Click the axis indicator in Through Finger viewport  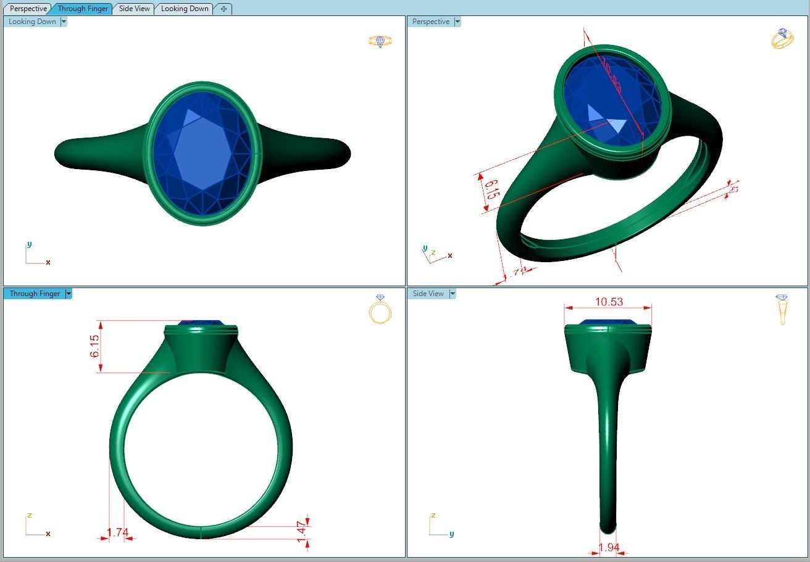point(37,526)
